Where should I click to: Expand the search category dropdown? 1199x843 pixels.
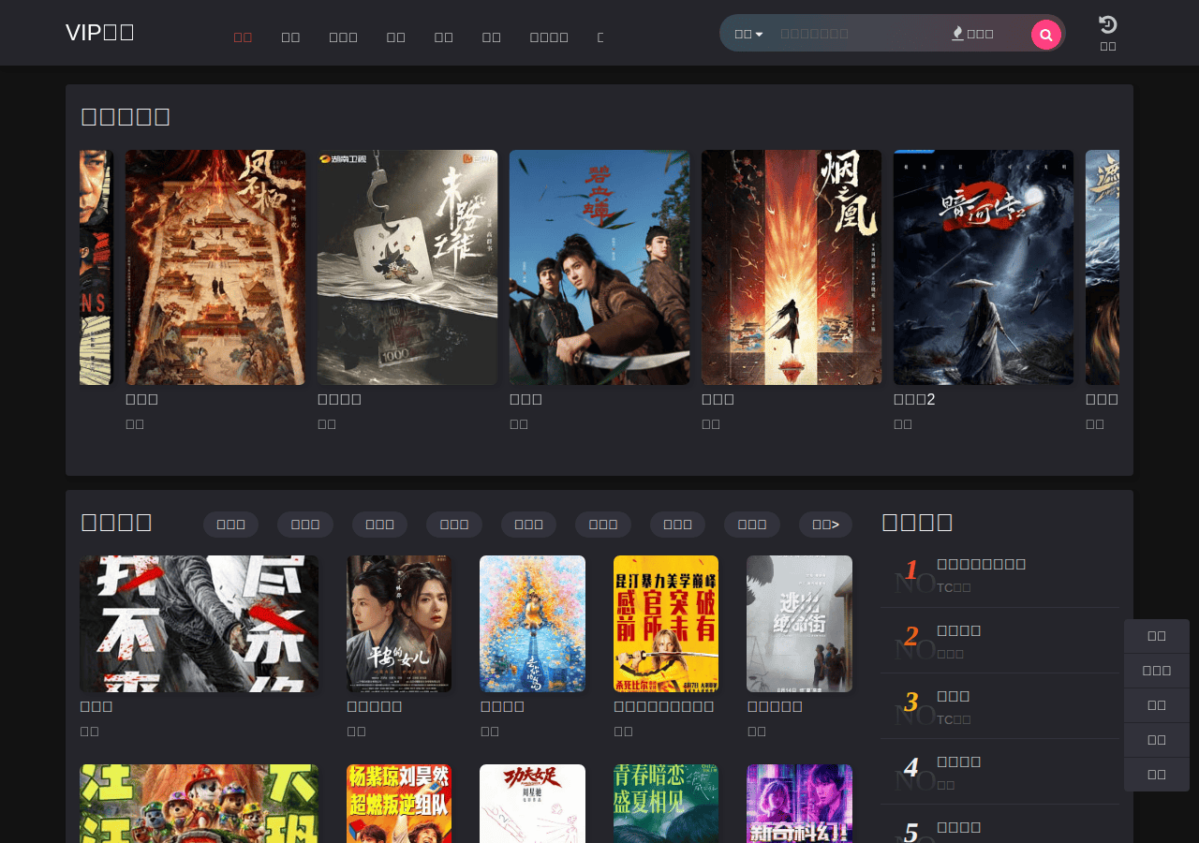pos(748,34)
